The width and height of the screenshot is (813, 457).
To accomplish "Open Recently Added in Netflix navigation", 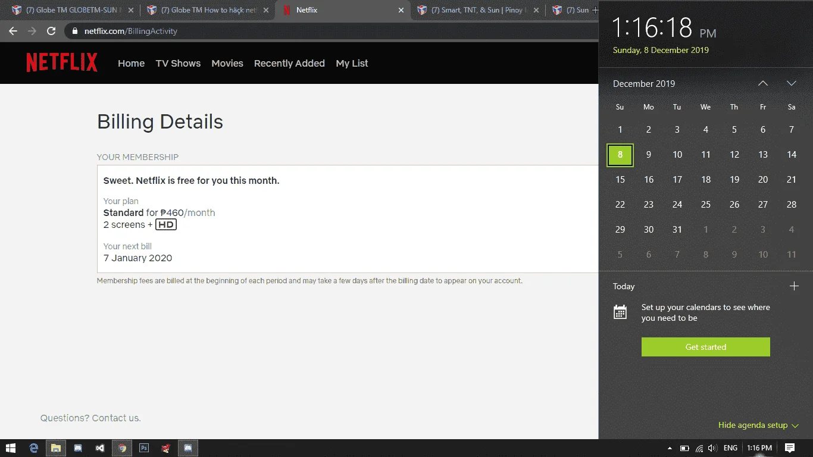I will point(289,63).
